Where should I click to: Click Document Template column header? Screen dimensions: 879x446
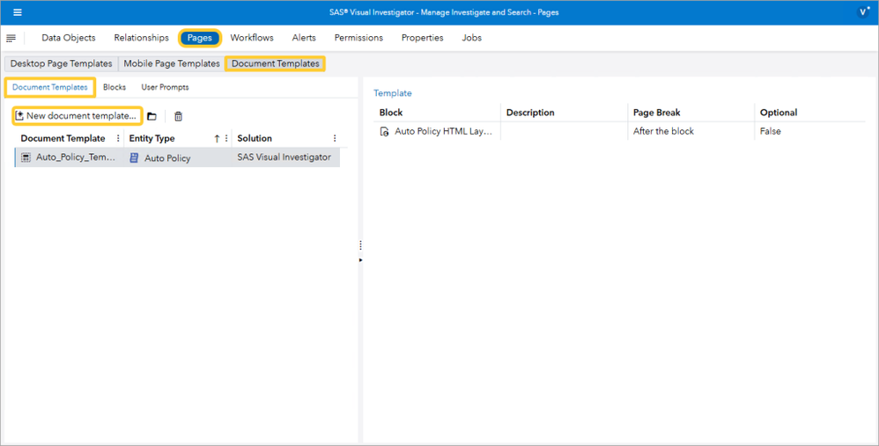click(x=63, y=138)
